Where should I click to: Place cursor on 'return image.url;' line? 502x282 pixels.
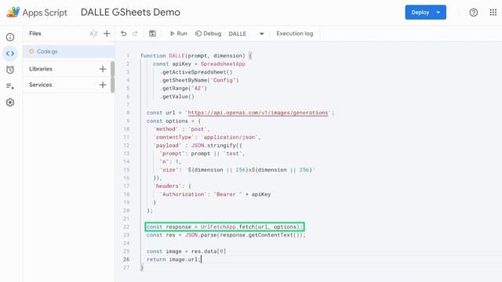173,259
